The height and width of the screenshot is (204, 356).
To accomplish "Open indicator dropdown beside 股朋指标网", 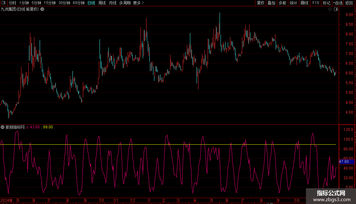I will [x=3, y=127].
